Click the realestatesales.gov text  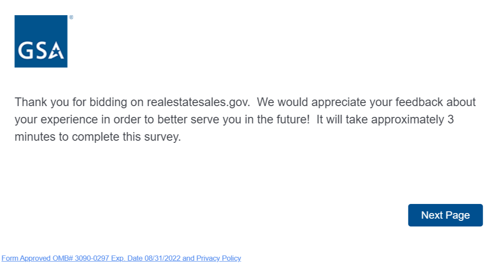(198, 103)
